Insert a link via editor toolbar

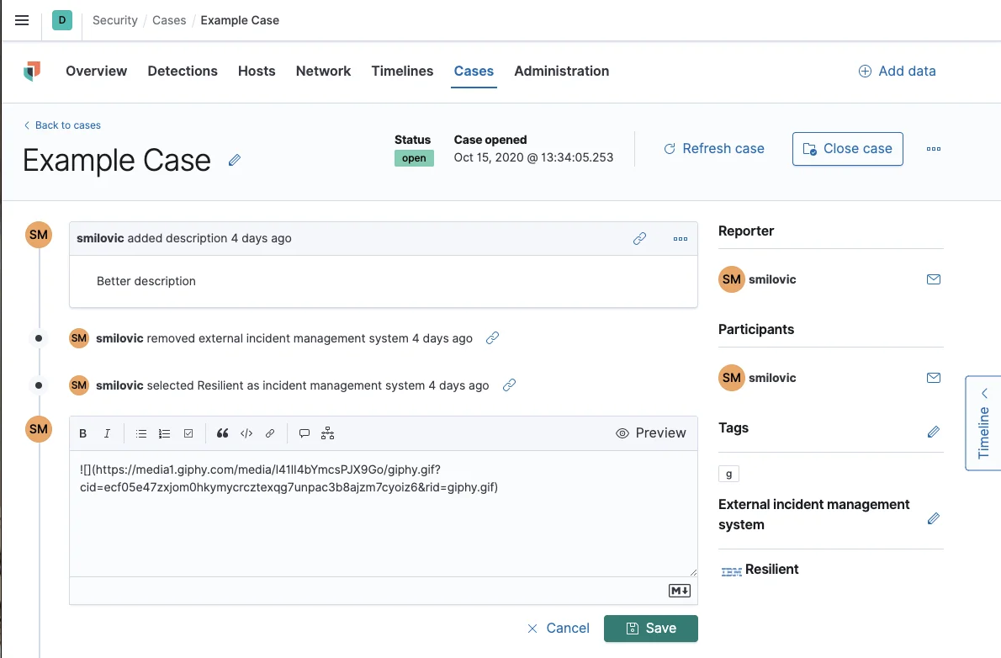click(270, 433)
